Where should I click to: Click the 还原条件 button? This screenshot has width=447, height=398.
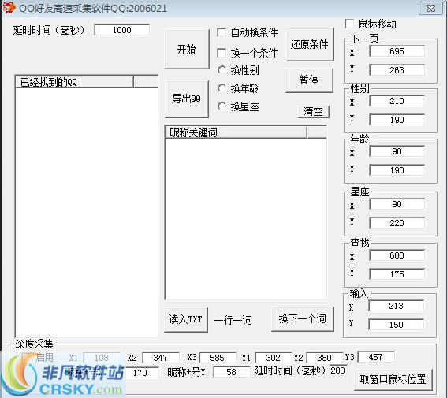(310, 44)
